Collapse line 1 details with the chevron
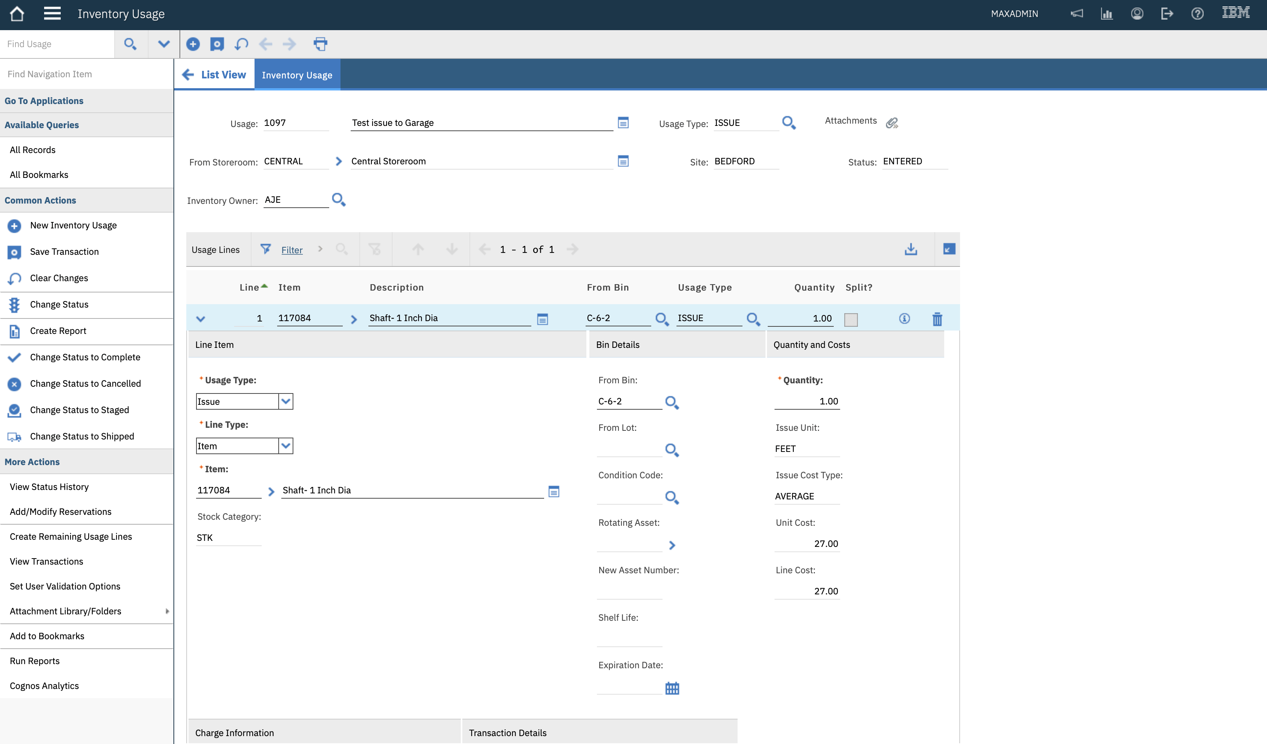The width and height of the screenshot is (1267, 744). coord(201,319)
